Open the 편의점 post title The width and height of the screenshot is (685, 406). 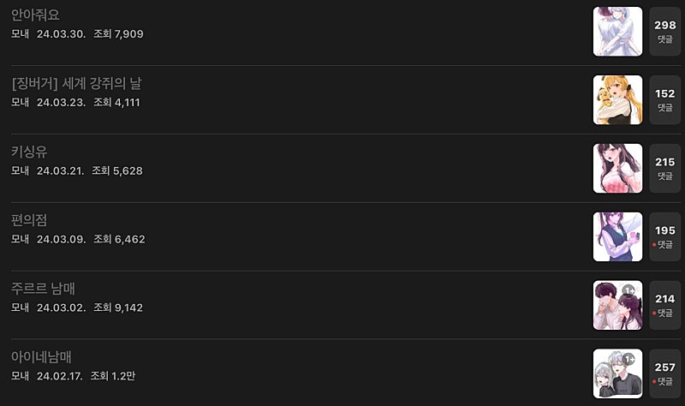pyautogui.click(x=29, y=220)
